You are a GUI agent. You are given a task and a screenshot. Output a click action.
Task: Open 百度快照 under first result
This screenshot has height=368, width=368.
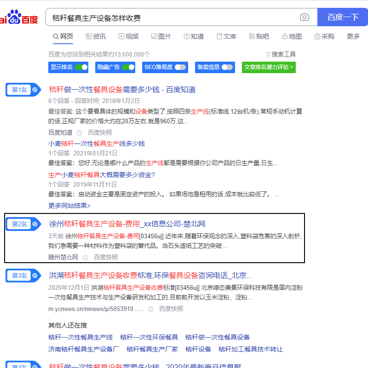(100, 133)
